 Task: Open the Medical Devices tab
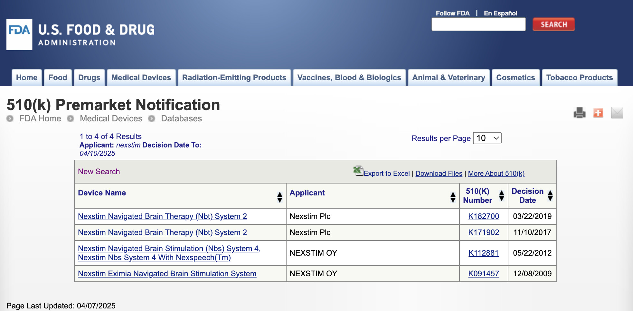141,78
